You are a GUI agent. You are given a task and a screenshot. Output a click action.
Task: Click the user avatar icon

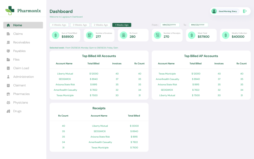click(x=214, y=11)
